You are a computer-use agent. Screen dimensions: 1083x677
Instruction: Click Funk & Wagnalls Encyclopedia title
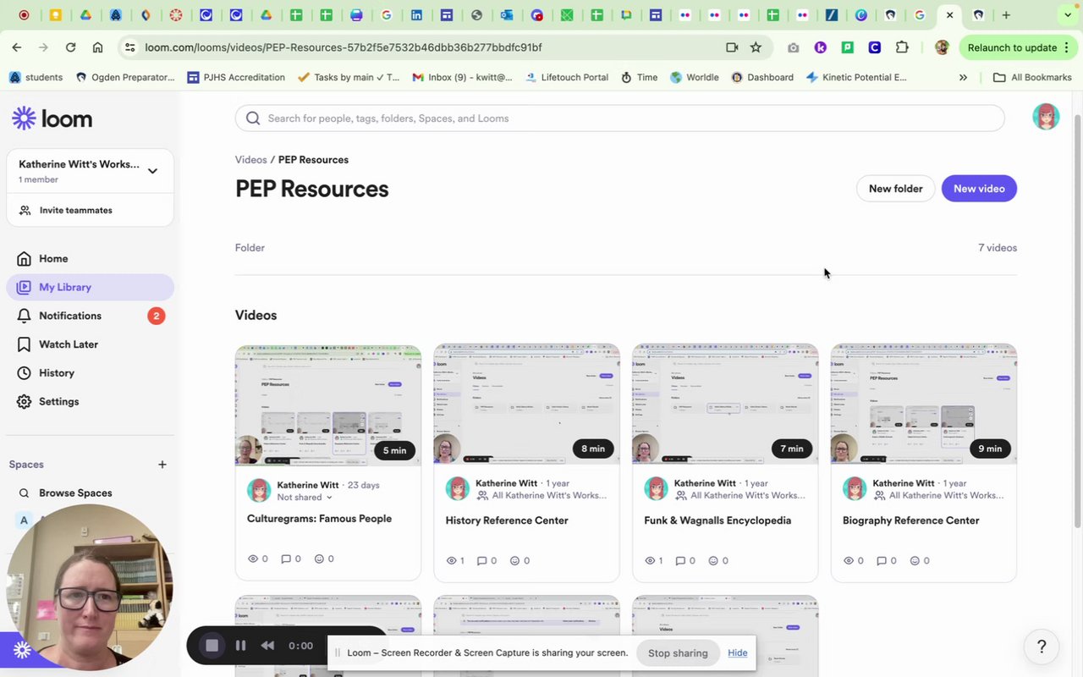point(717,520)
